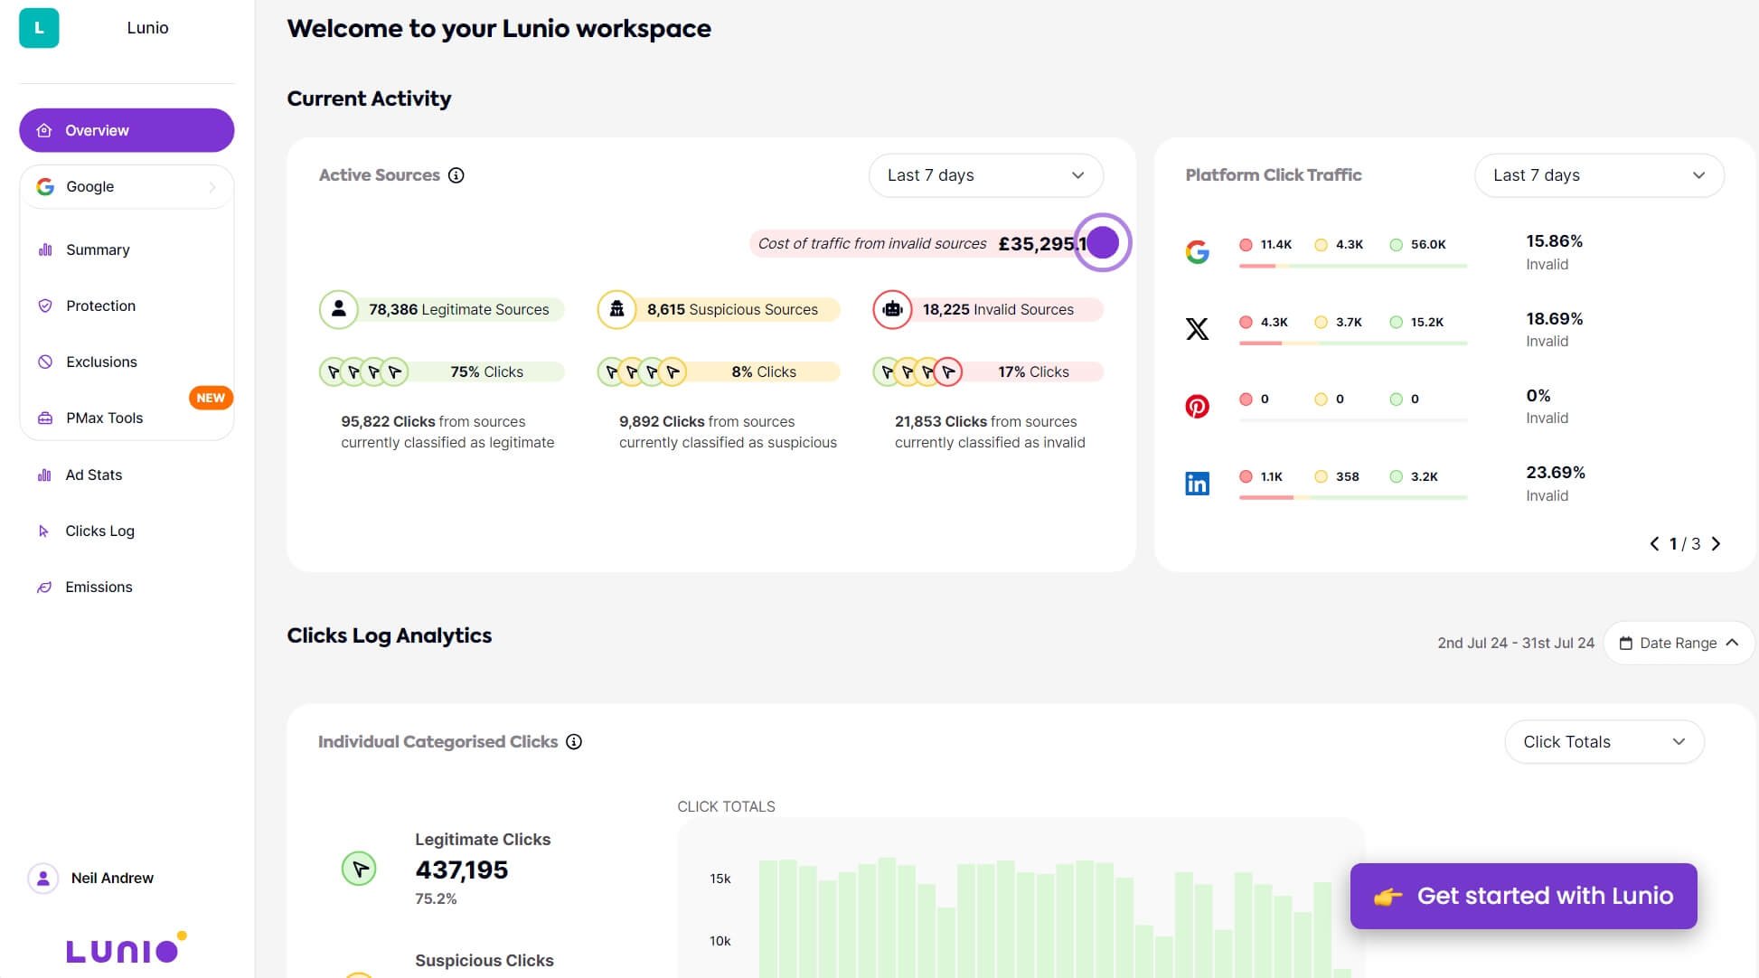Click the Pinterest platform logo
The image size is (1759, 978).
point(1198,406)
